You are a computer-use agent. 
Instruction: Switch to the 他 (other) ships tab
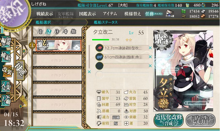click(73, 32)
